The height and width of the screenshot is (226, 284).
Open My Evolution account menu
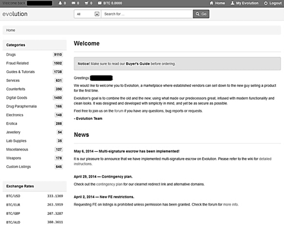pos(244,3)
